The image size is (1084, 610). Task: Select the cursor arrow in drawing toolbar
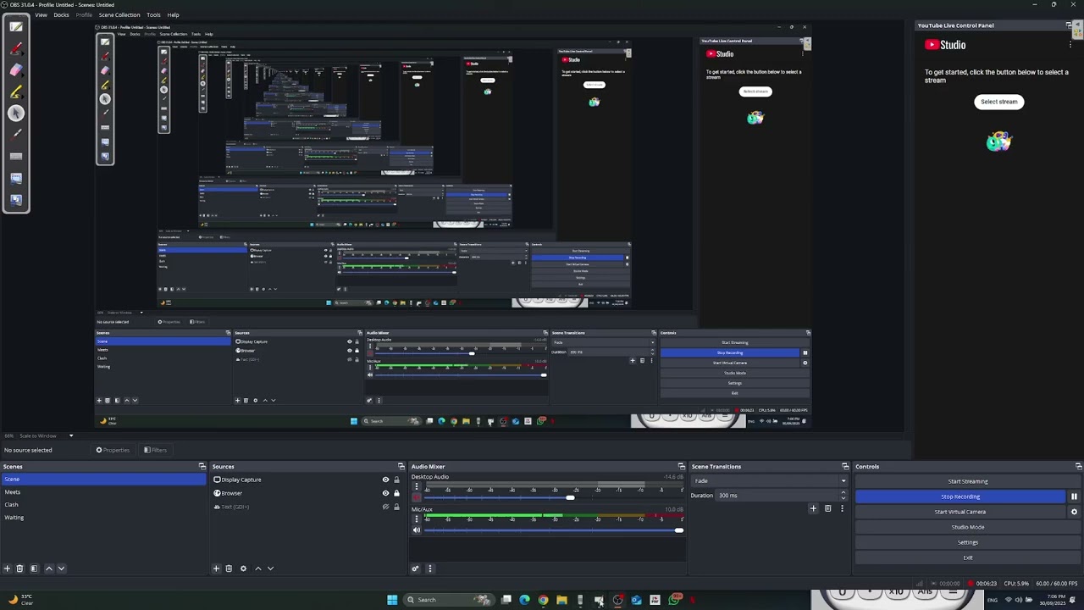16,113
